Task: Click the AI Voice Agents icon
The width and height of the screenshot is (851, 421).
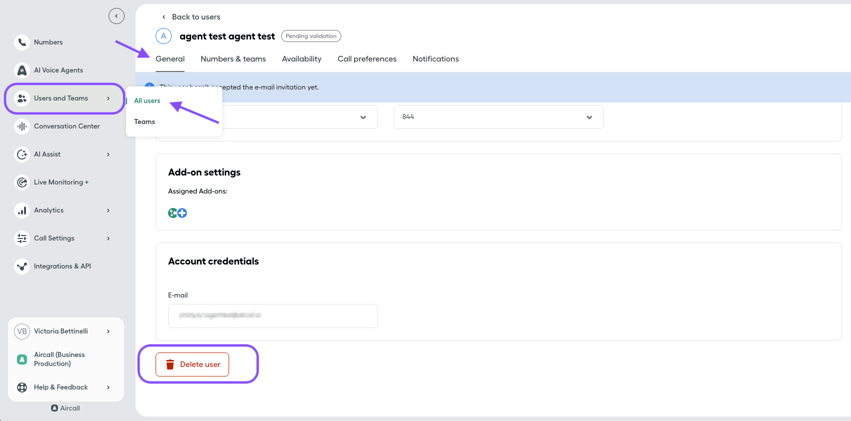Action: tap(22, 70)
